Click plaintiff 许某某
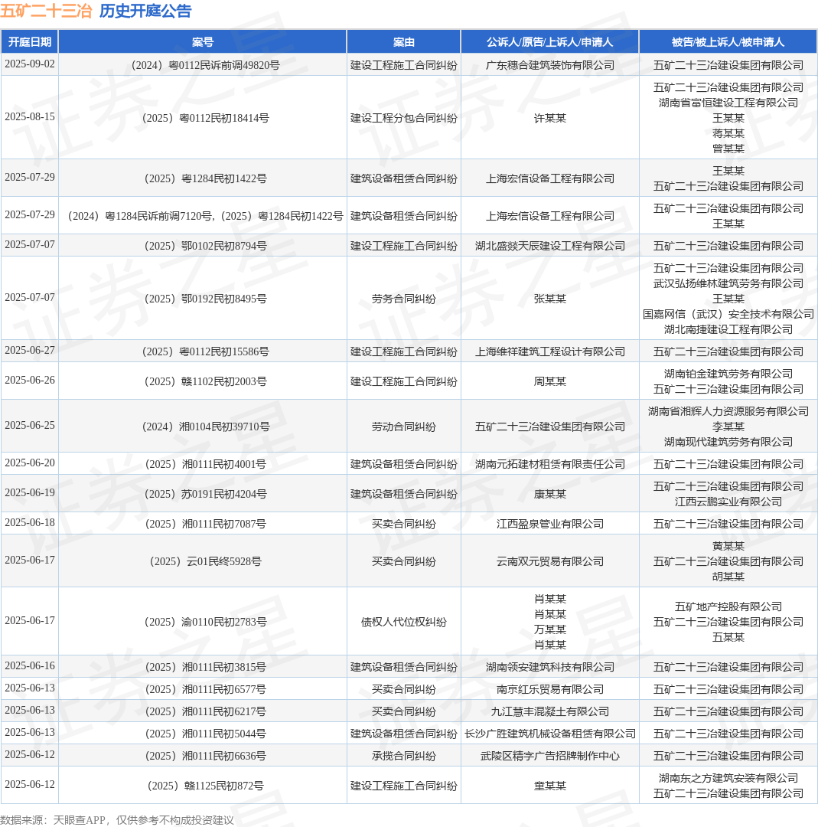This screenshot has height=827, width=818. tap(549, 118)
